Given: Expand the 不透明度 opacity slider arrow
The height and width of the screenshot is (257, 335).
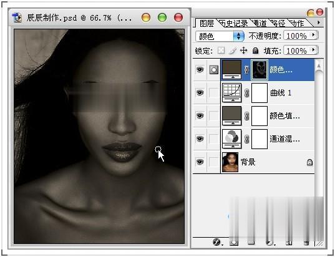Looking at the screenshot, I should tap(314, 35).
